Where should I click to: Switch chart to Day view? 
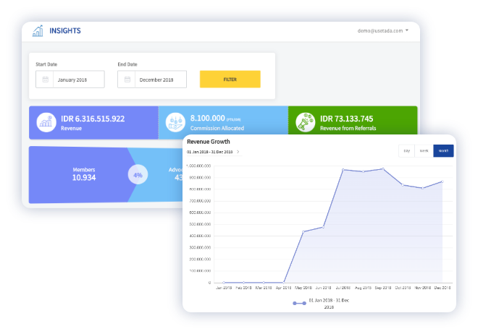pyautogui.click(x=406, y=151)
